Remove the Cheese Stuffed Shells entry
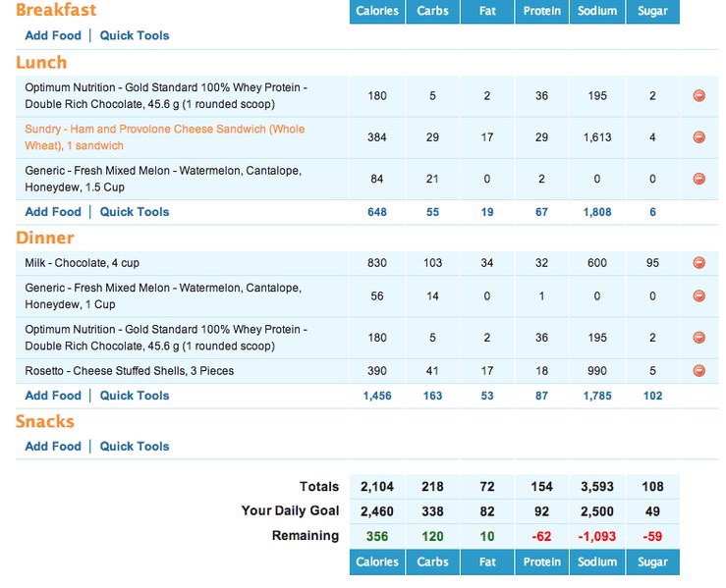726x588 pixels. click(698, 370)
